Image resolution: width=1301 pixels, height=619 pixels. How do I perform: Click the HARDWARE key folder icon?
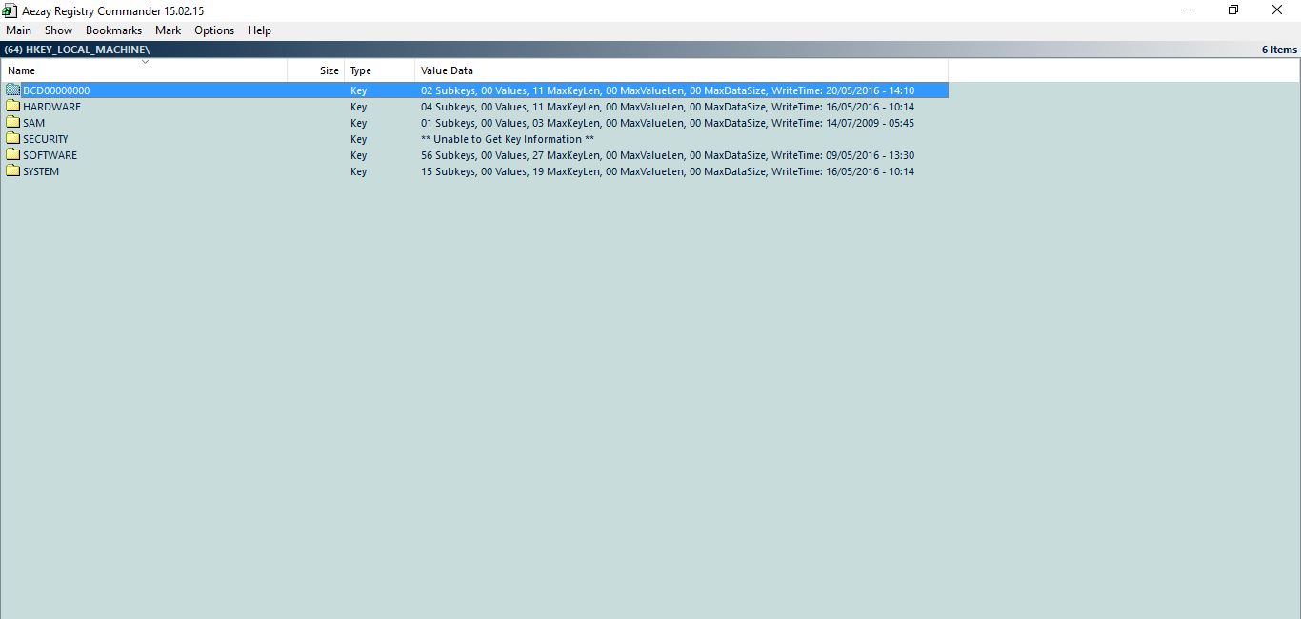click(x=12, y=106)
